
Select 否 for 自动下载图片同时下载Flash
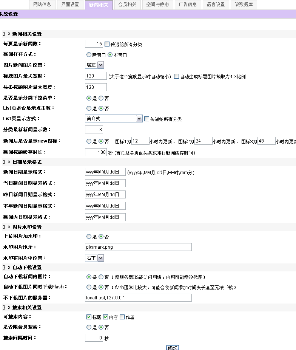(x=101, y=287)
